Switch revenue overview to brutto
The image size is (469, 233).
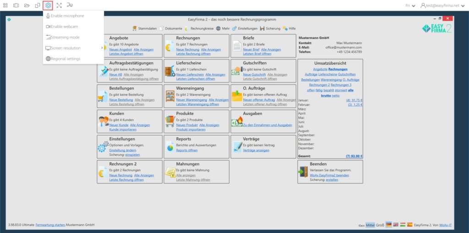(326, 95)
